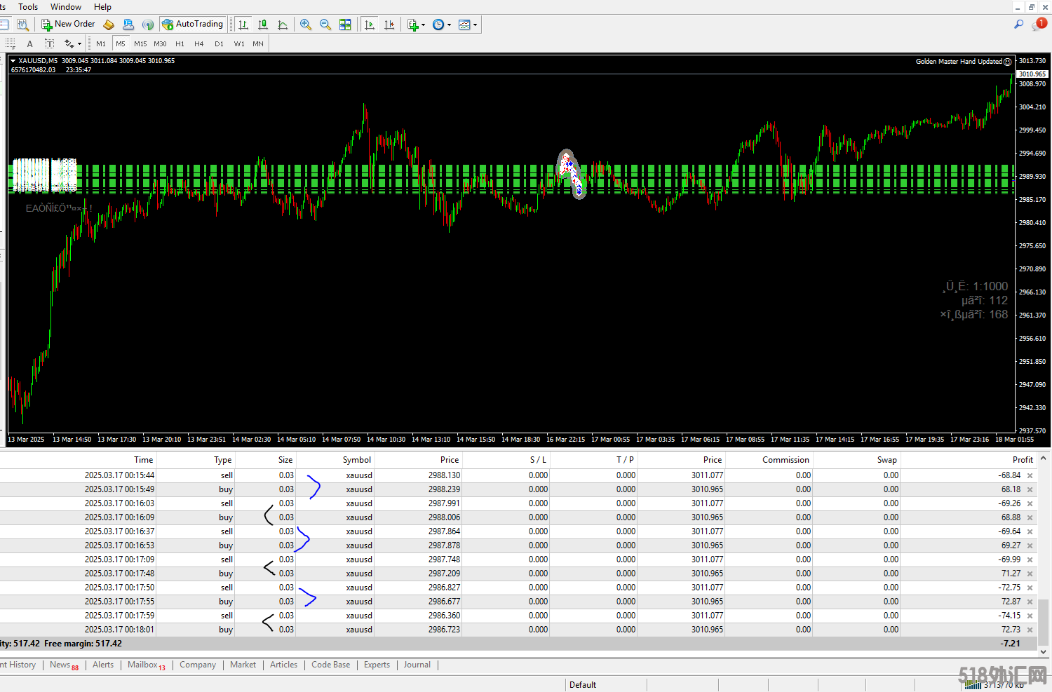Open the chart Templates icon
This screenshot has width=1052, height=692.
point(464,25)
